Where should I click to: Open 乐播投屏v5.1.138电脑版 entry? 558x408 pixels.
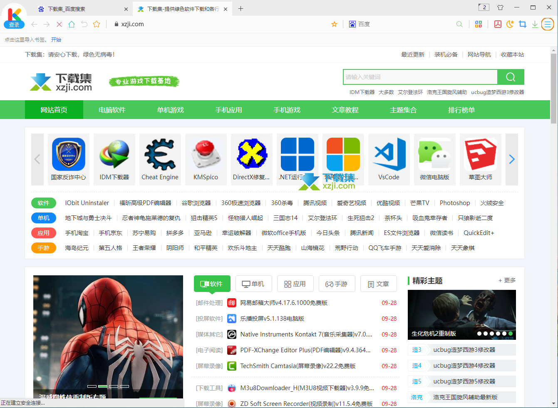coord(272,319)
